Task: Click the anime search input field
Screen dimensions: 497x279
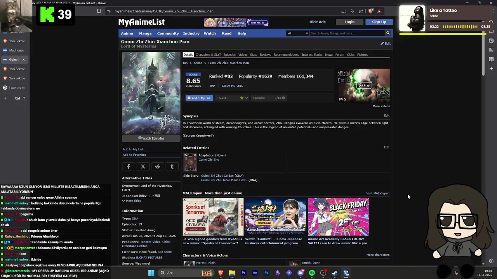Action: (x=347, y=33)
